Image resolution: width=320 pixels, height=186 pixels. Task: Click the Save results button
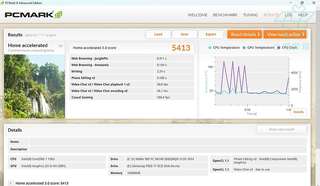[185, 34]
